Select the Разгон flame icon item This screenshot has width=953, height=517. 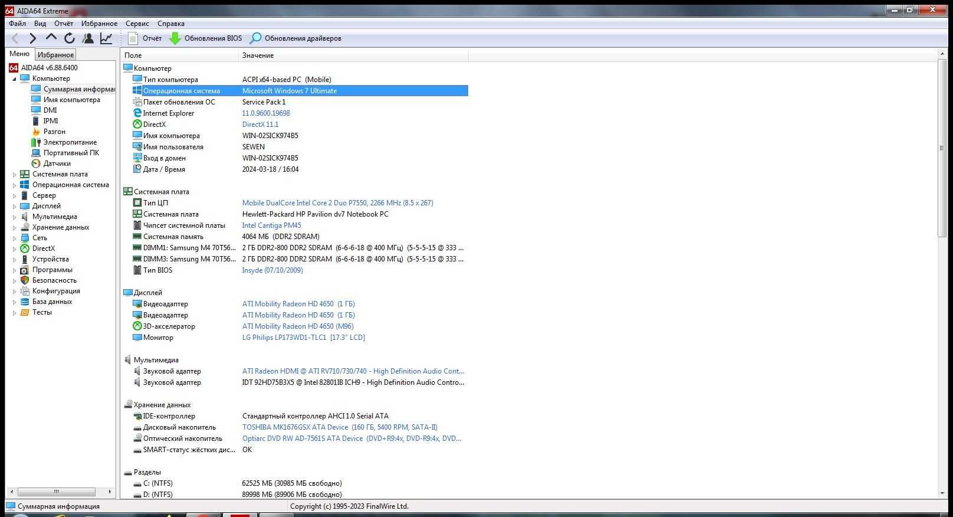(36, 132)
